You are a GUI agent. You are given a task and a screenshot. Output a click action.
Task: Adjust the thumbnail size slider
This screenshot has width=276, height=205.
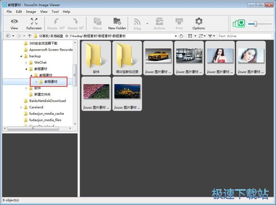255,24
